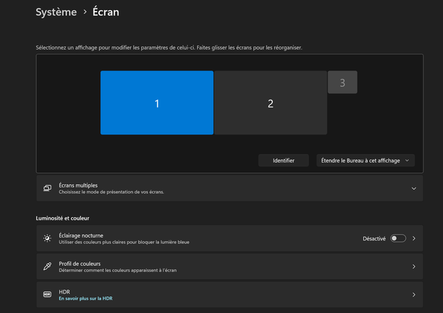The image size is (443, 313).
Task: Open HDR settings via its right chevron
Action: click(414, 294)
